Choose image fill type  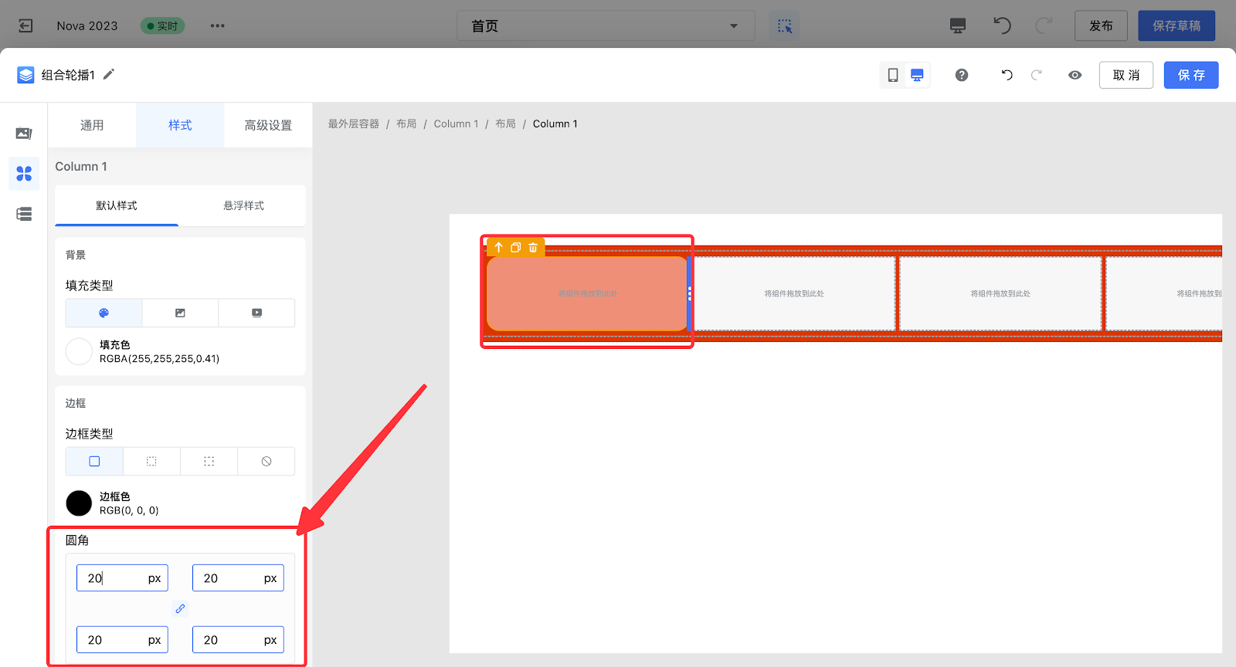pos(180,313)
